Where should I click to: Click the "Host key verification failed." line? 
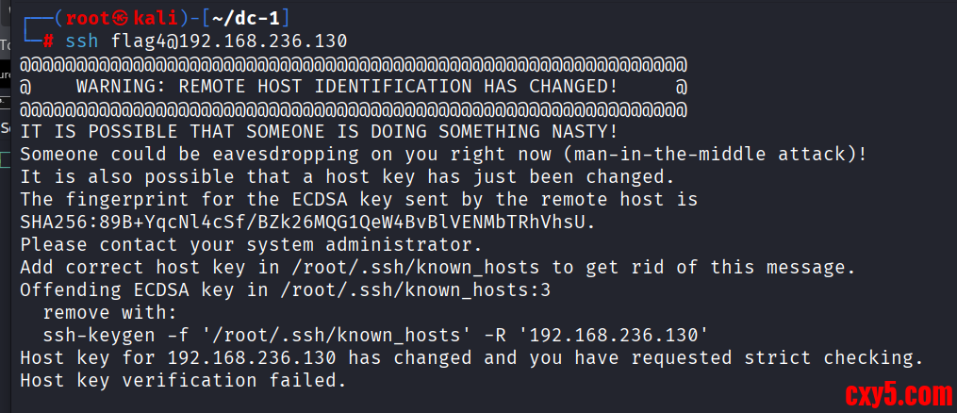point(184,381)
